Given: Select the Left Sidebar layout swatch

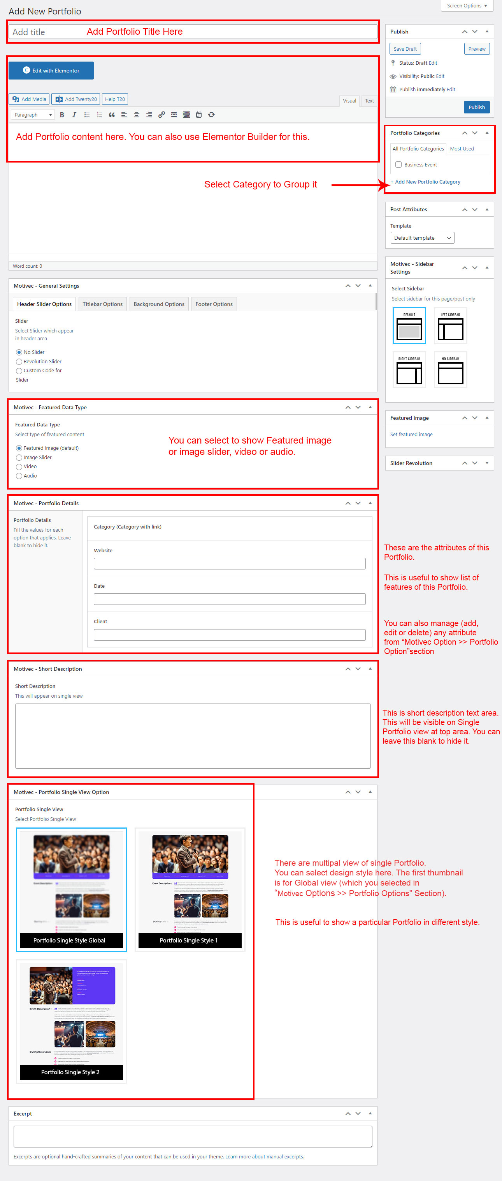Looking at the screenshot, I should click(x=450, y=325).
